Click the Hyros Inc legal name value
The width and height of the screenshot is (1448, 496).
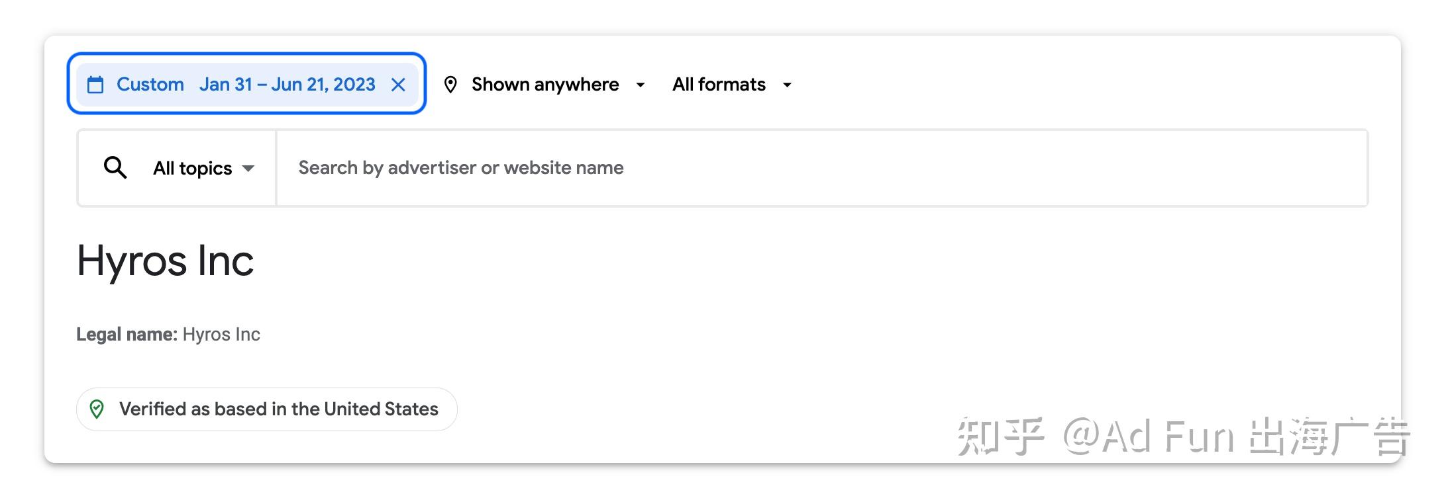[221, 335]
